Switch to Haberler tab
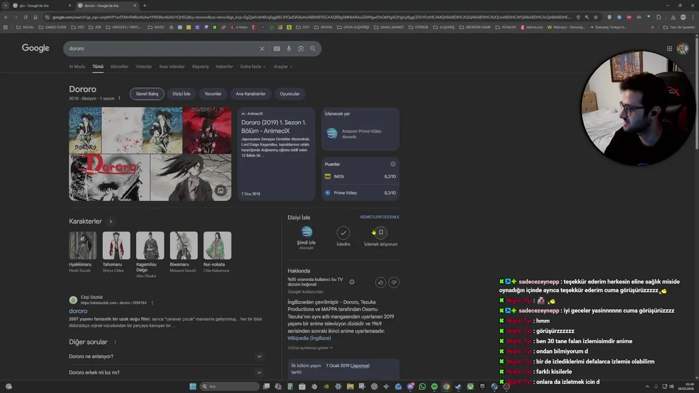 click(x=224, y=67)
